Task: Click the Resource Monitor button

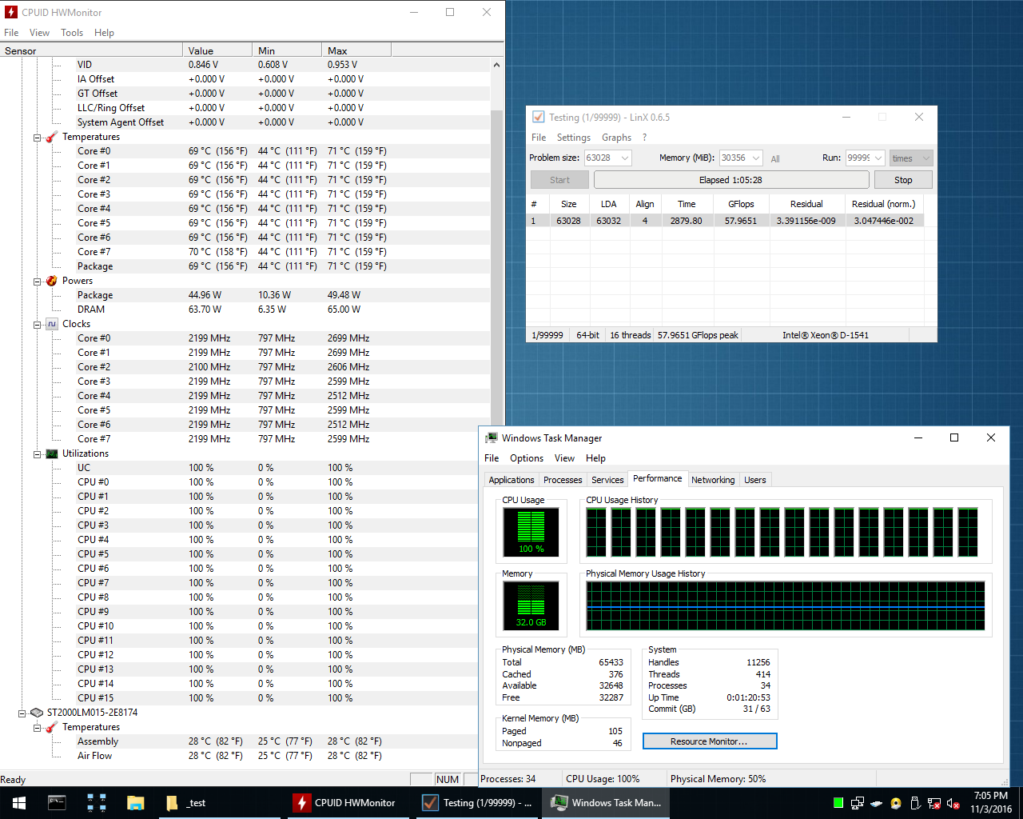Action: 709,741
